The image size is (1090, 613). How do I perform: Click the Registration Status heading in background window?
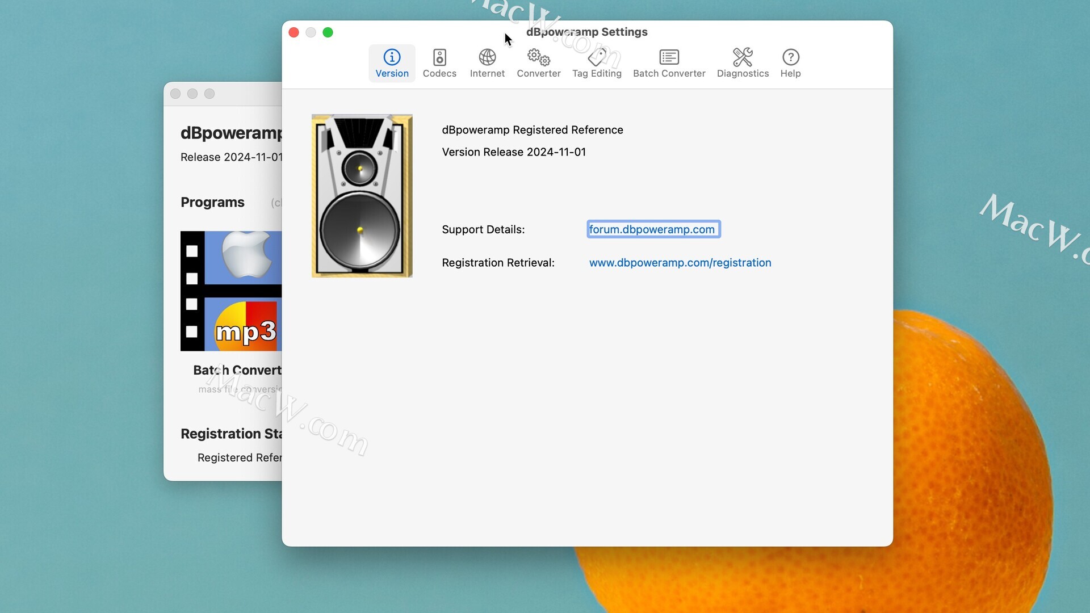point(231,434)
